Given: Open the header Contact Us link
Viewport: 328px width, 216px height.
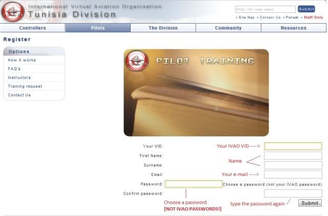Looking at the screenshot, I should click(270, 17).
